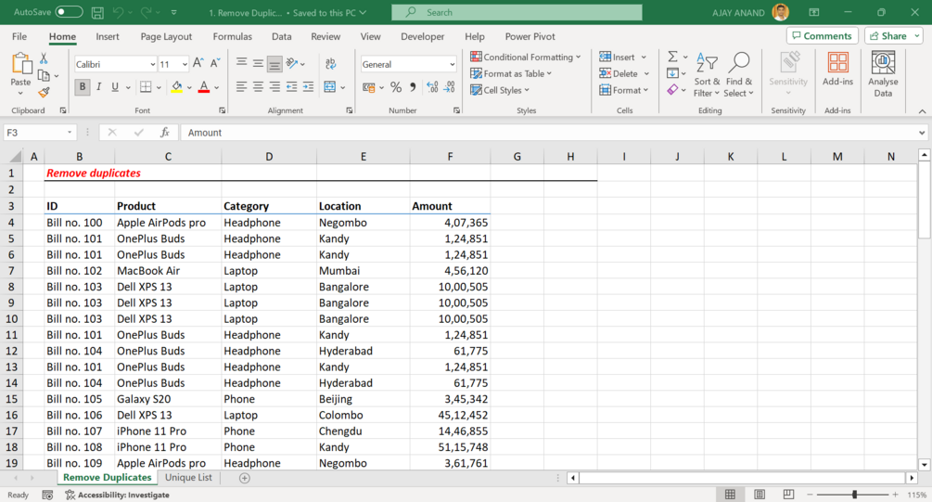The width and height of the screenshot is (932, 502).
Task: Toggle Bold formatting button
Action: 82,87
